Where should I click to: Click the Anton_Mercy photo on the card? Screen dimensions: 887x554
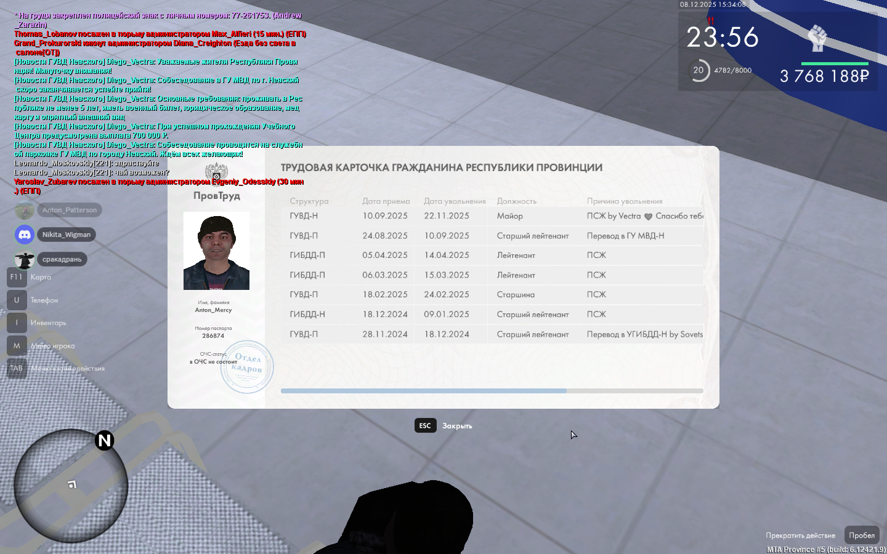point(216,251)
